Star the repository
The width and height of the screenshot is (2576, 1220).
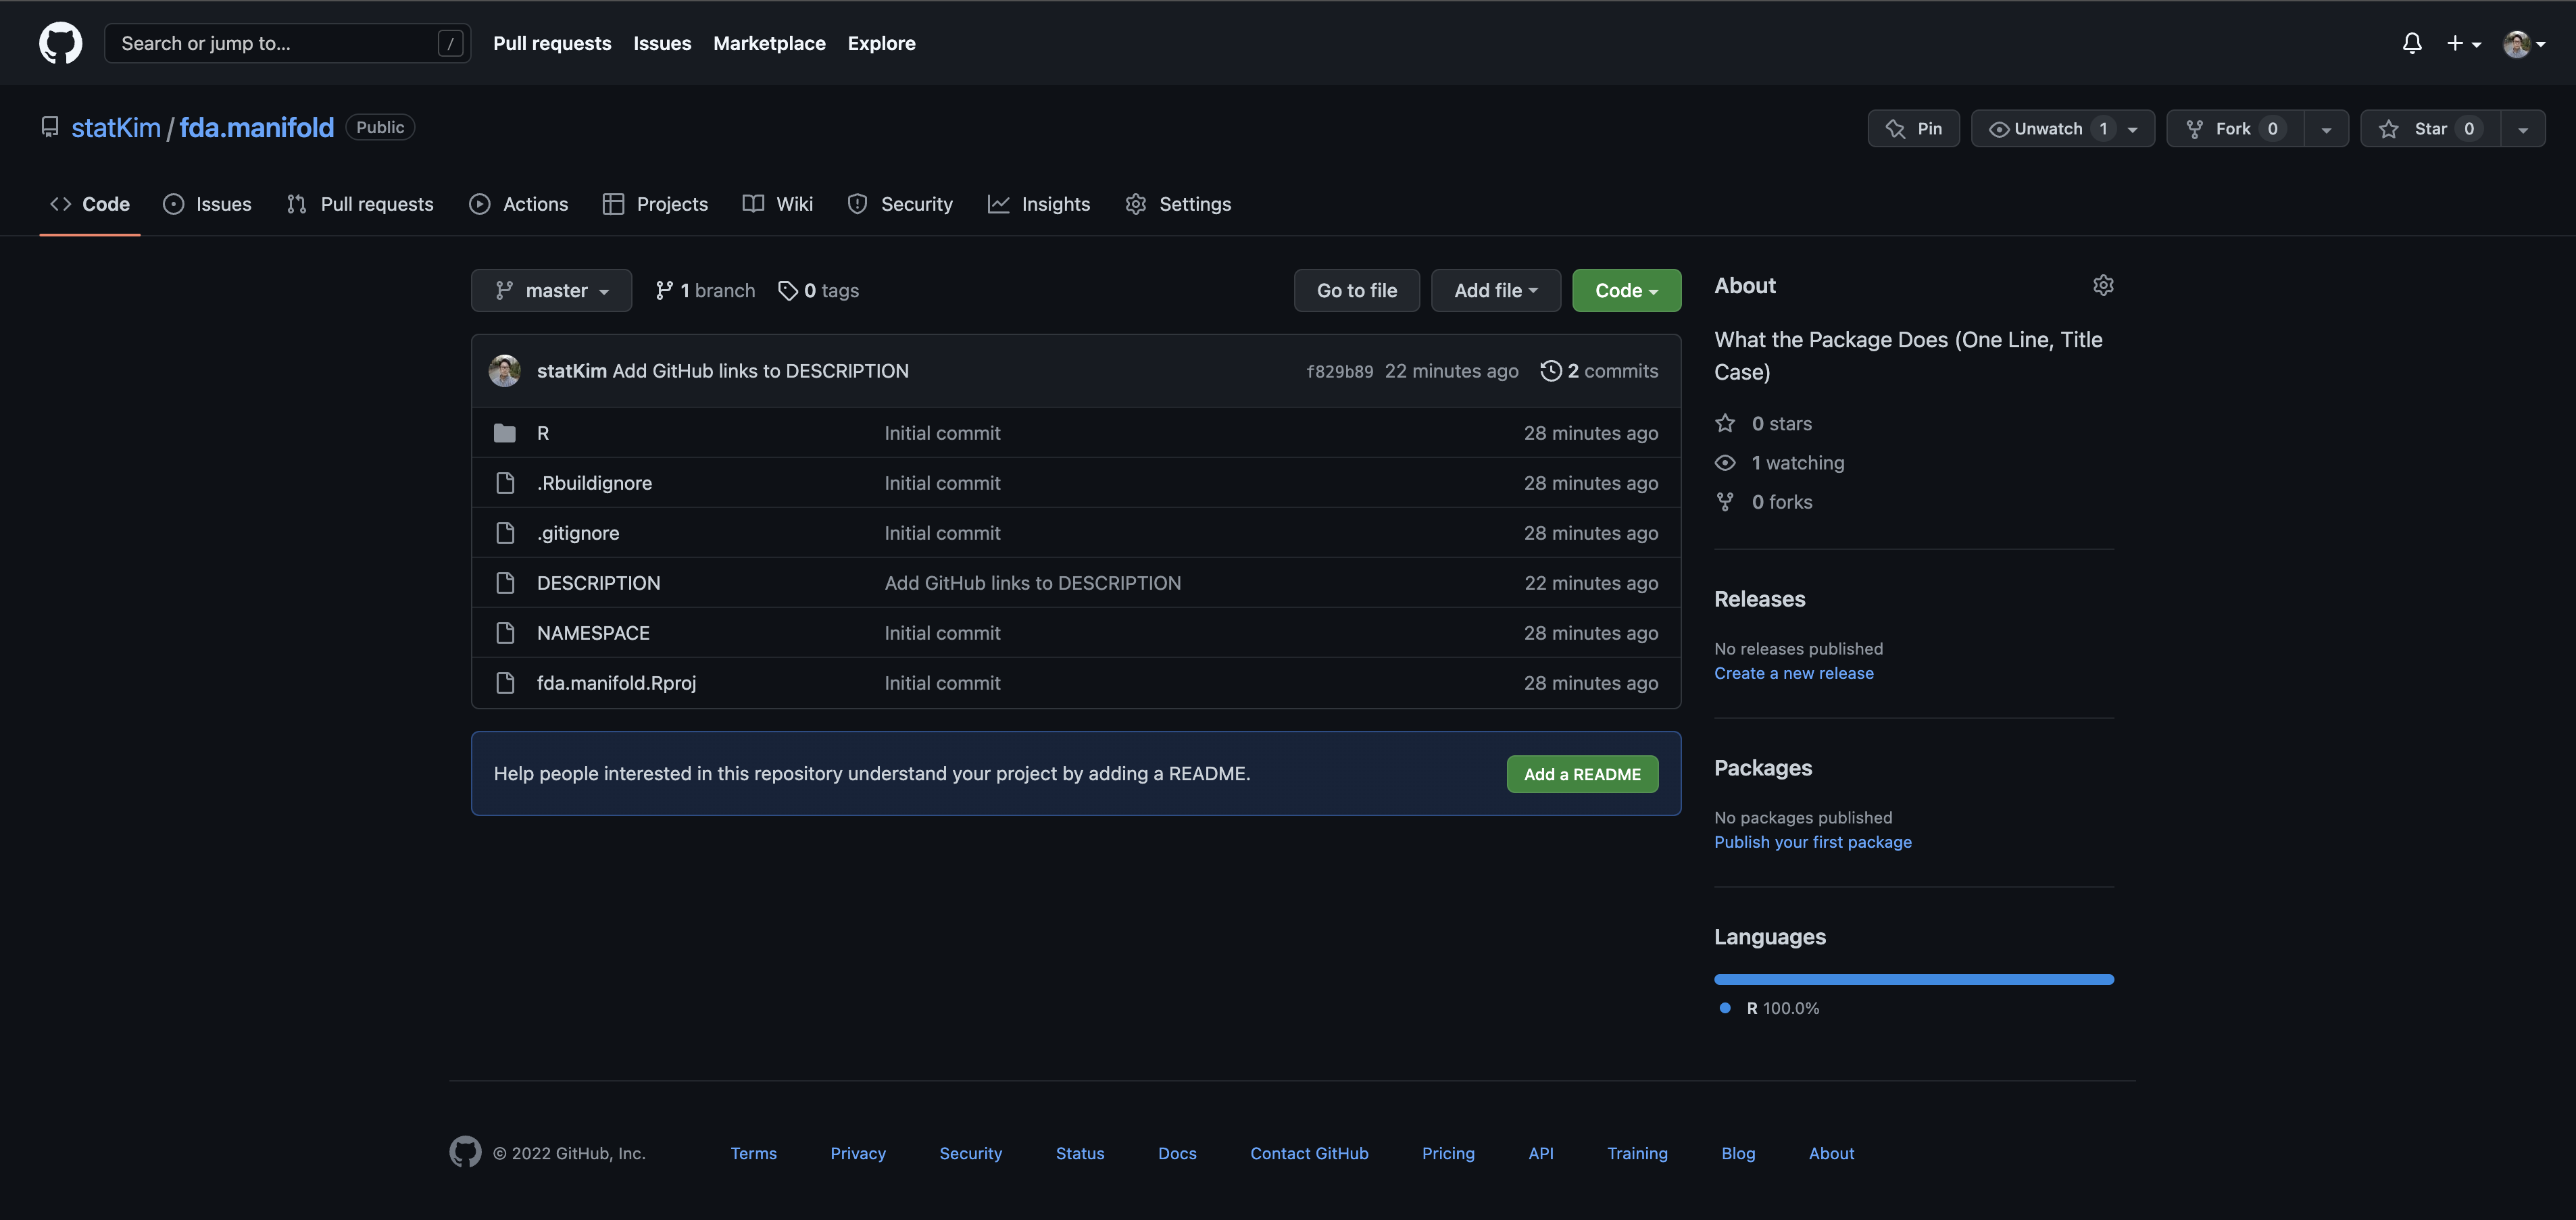[x=2430, y=128]
